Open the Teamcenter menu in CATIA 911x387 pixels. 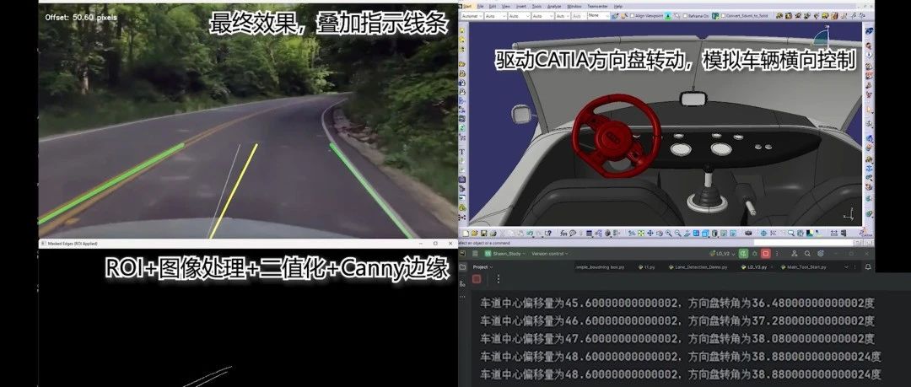(596, 6)
